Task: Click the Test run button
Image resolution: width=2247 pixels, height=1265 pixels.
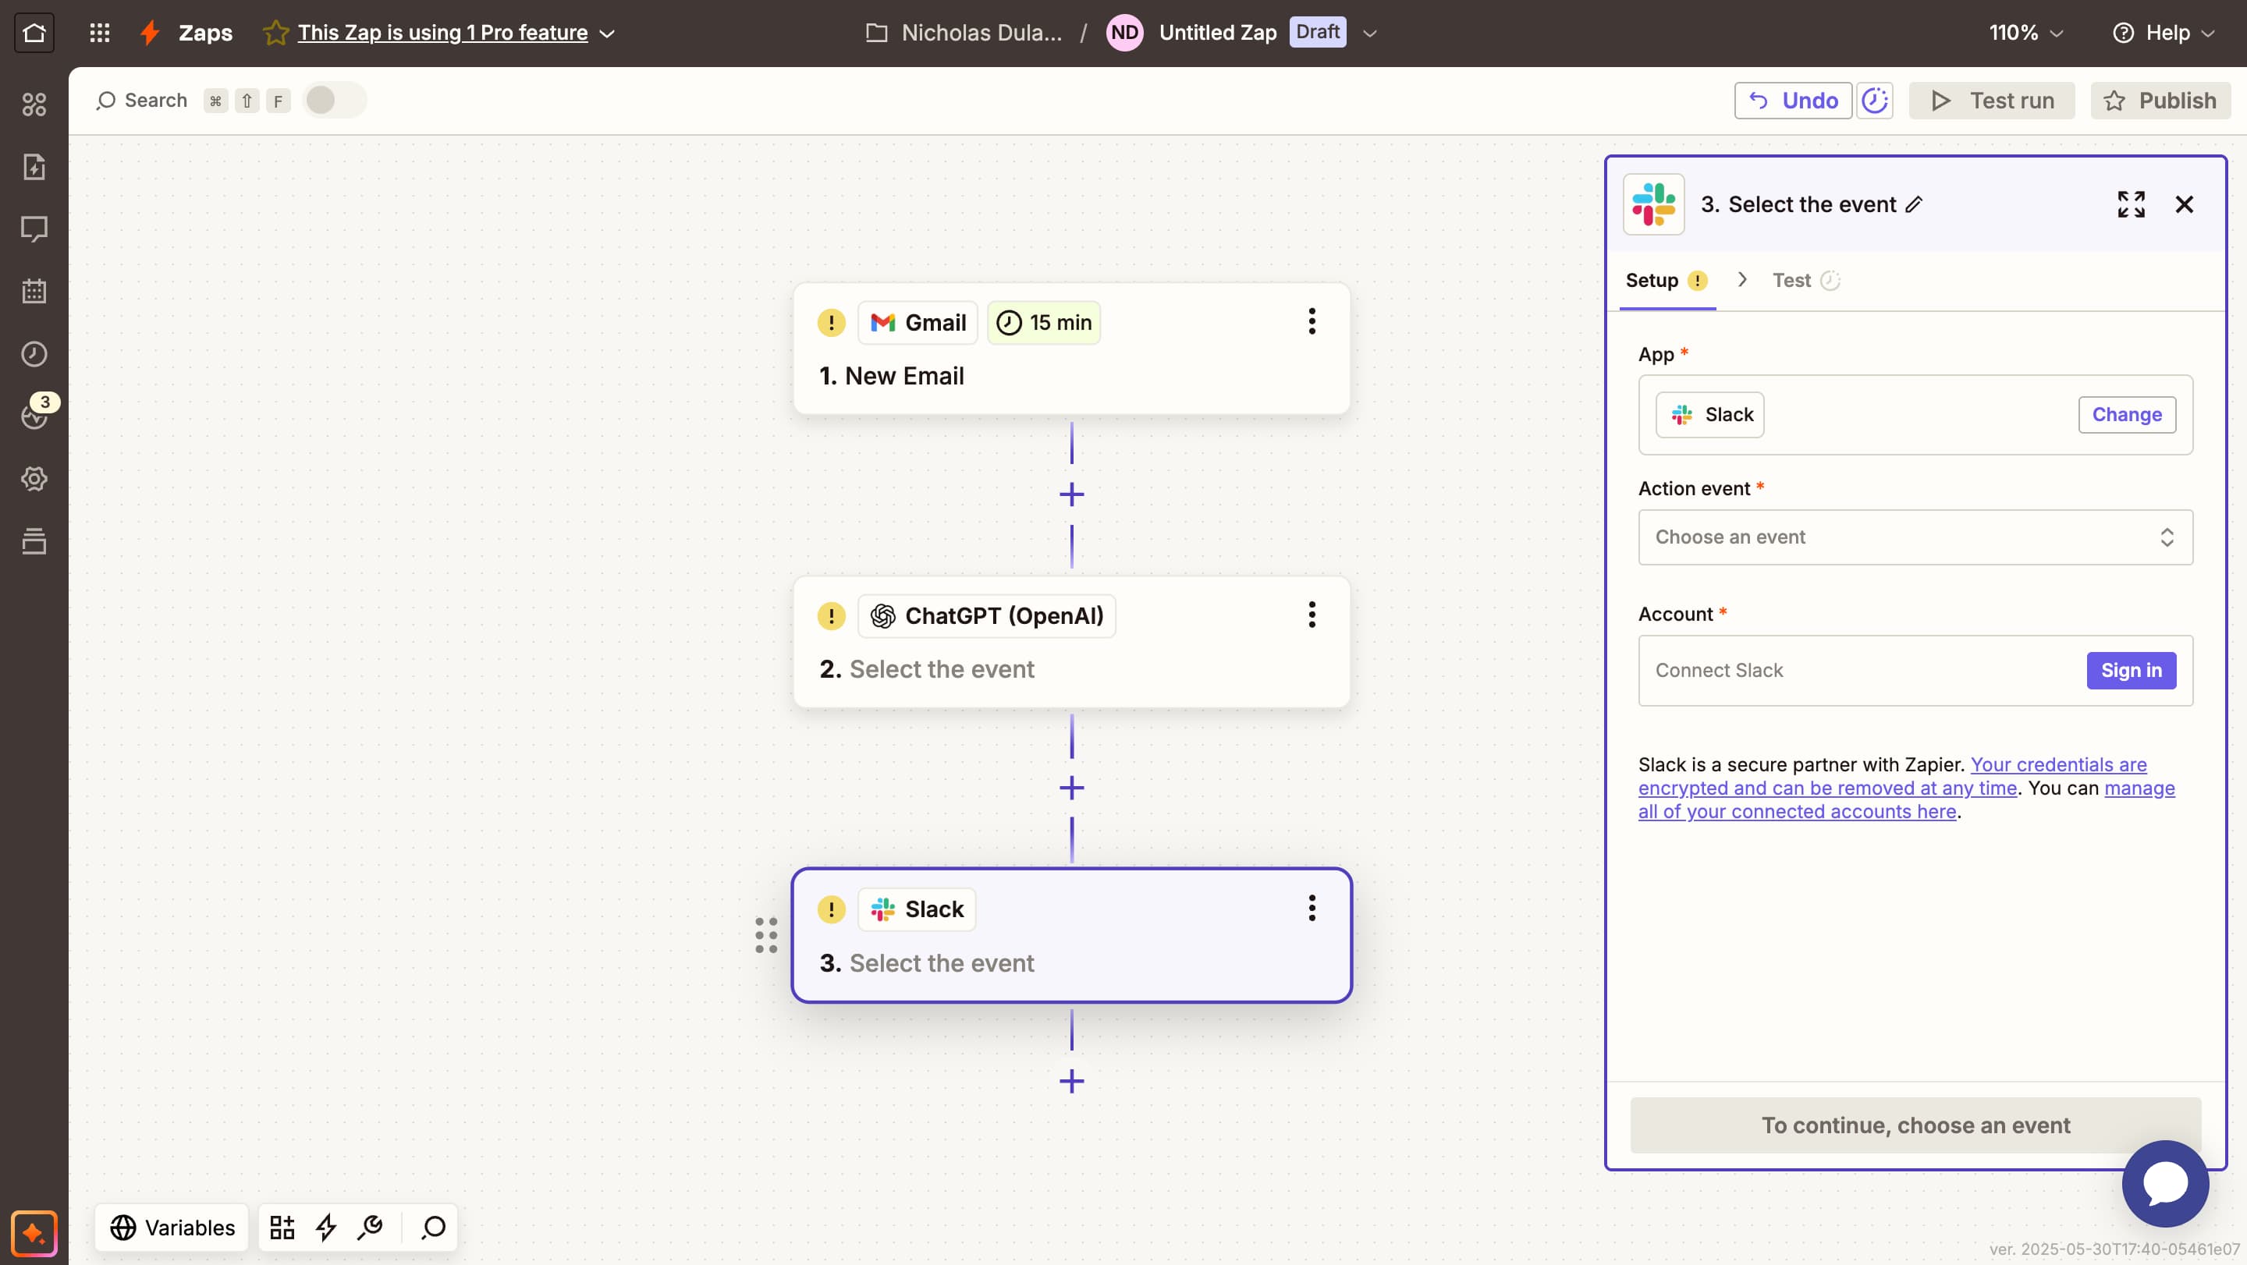Action: tap(1991, 101)
